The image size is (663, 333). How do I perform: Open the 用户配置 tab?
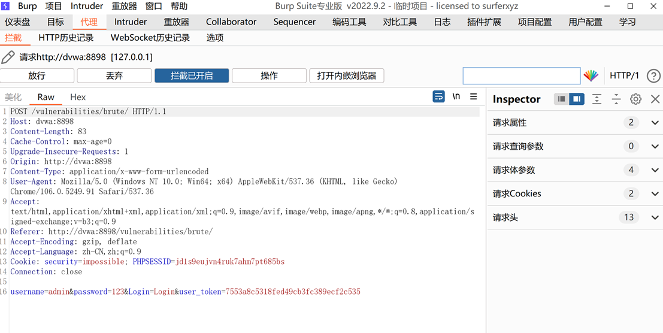(x=586, y=22)
